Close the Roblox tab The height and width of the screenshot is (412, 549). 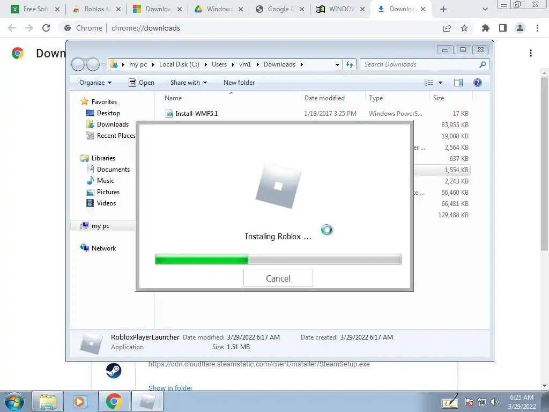pos(118,10)
